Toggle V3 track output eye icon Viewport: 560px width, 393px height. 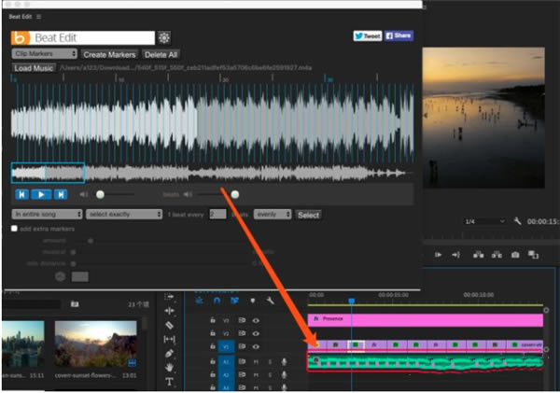pyautogui.click(x=256, y=319)
